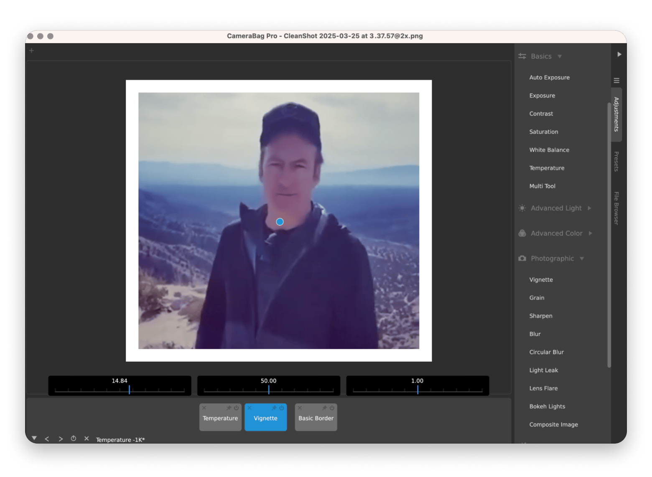Click the plus icon at top left canvas

click(31, 50)
